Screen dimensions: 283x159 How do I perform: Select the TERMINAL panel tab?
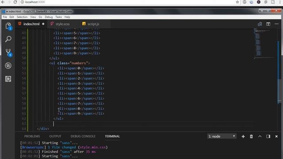(112, 136)
